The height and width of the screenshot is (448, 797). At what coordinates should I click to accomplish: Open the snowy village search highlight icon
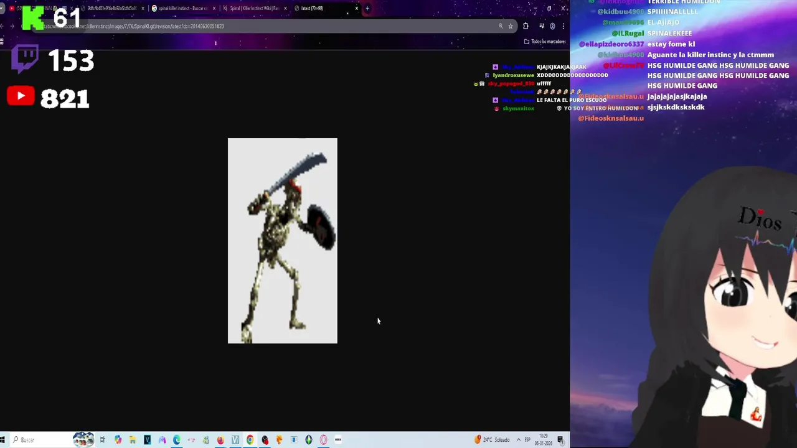pos(83,440)
